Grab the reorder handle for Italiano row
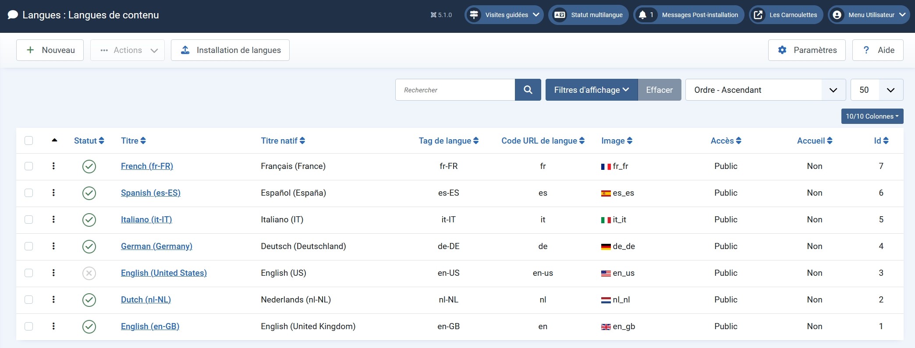915x348 pixels. pos(53,219)
